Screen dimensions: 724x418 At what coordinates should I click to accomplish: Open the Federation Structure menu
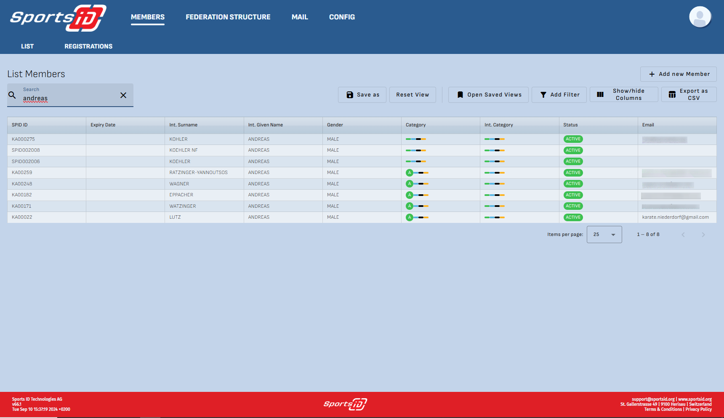tap(228, 17)
